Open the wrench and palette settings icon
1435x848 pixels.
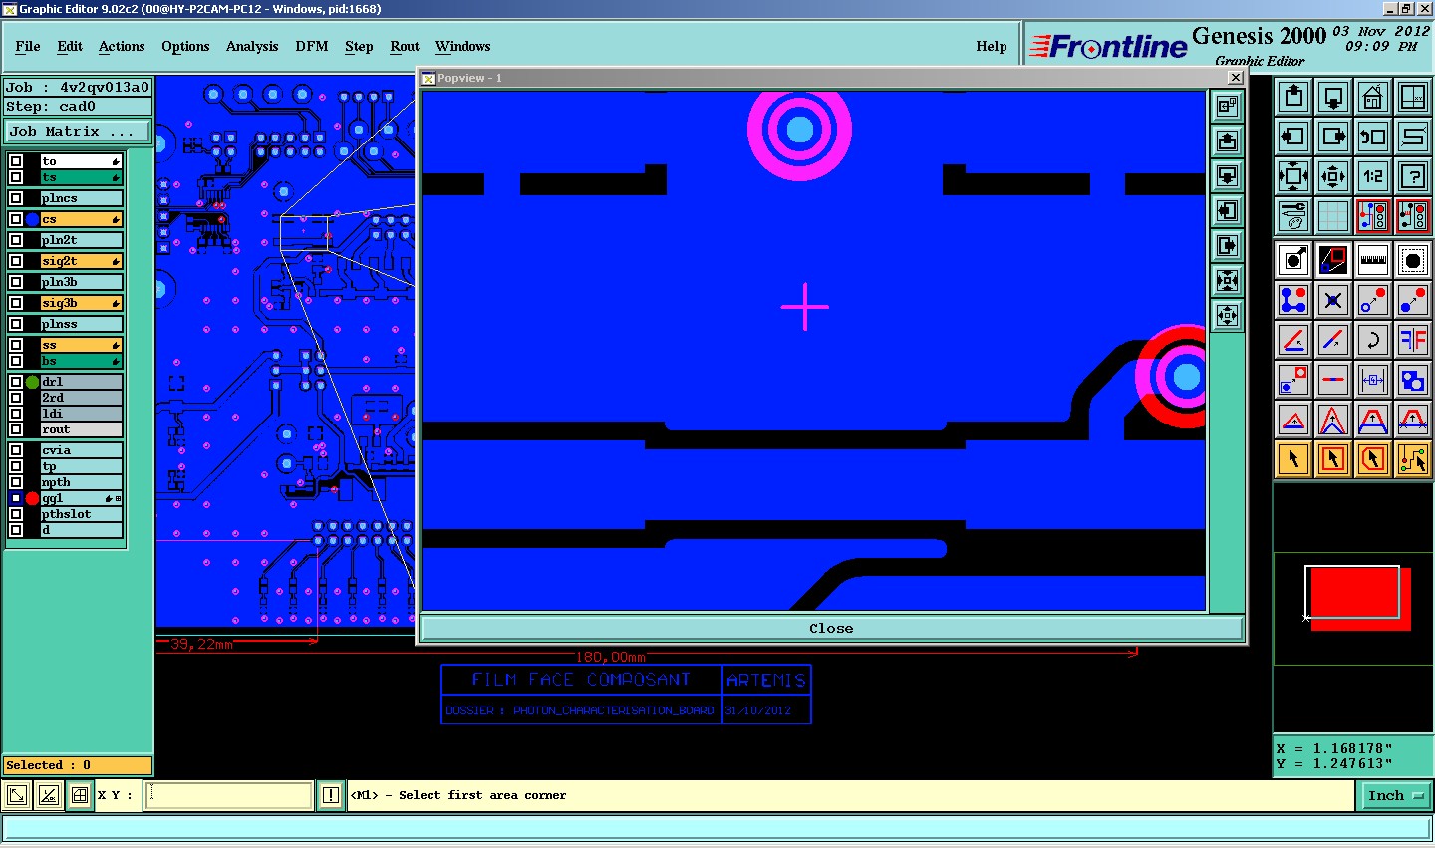pos(1293,216)
